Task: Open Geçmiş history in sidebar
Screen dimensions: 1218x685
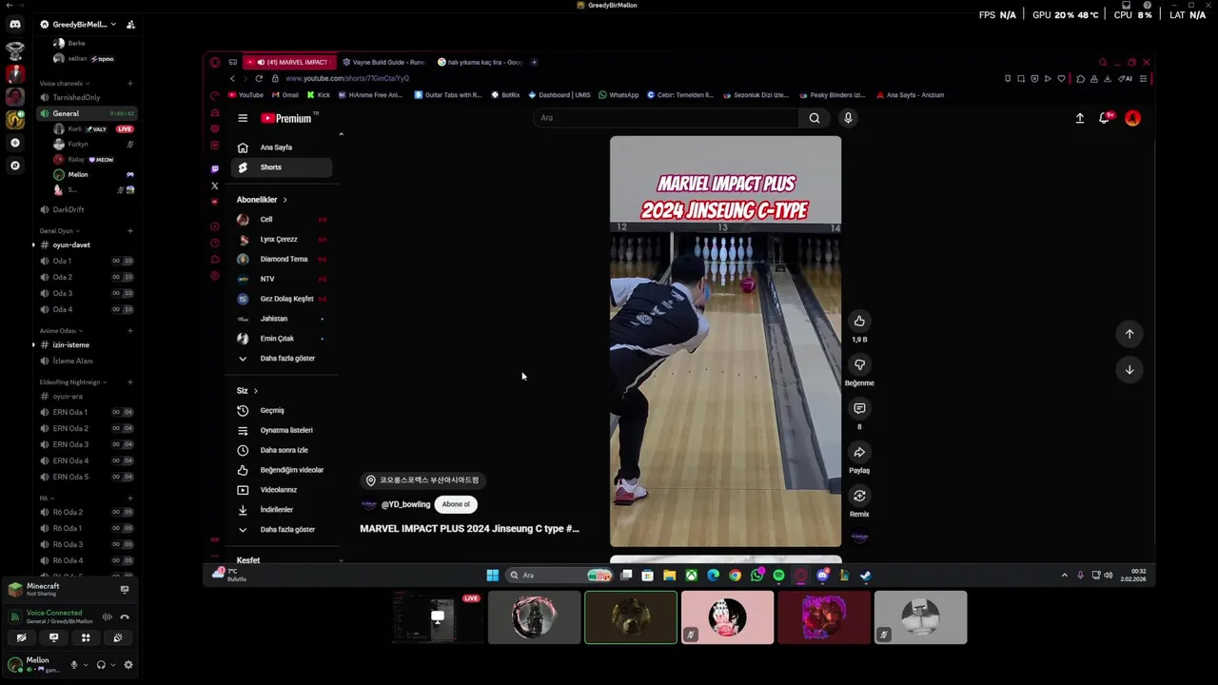Action: (x=283, y=411)
